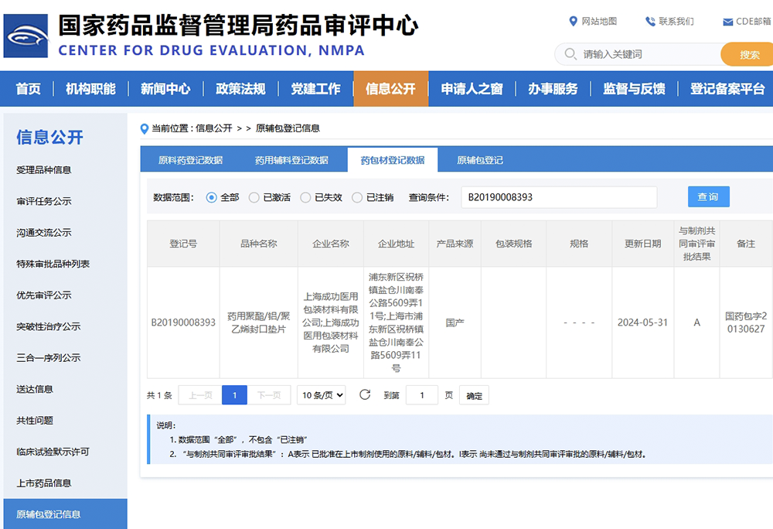Choose the 已失效 radio option
773x529 pixels.
[306, 197]
